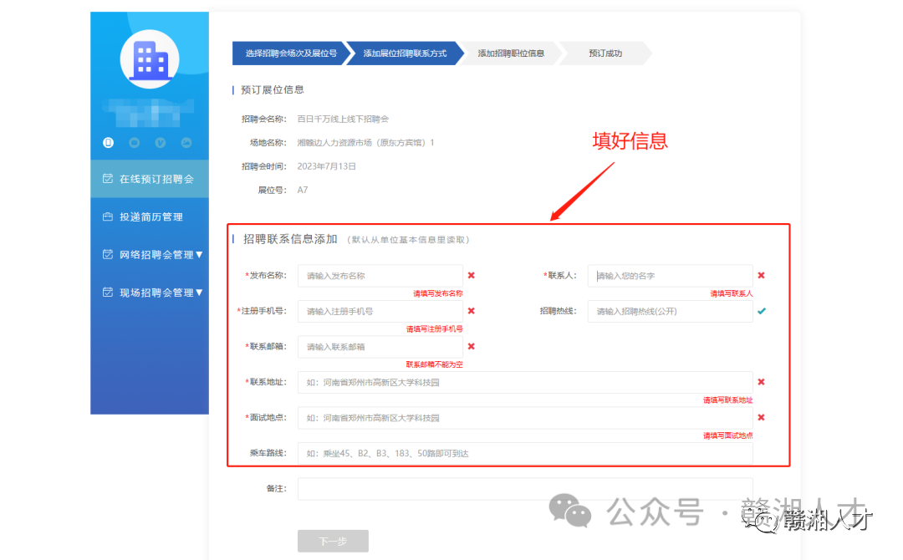Click the red X next to 联系人 field
This screenshot has height=560, width=903.
(761, 275)
